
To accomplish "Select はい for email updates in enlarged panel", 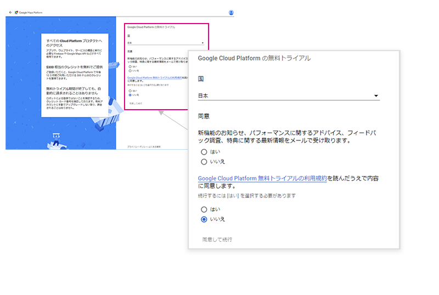I will coord(204,152).
